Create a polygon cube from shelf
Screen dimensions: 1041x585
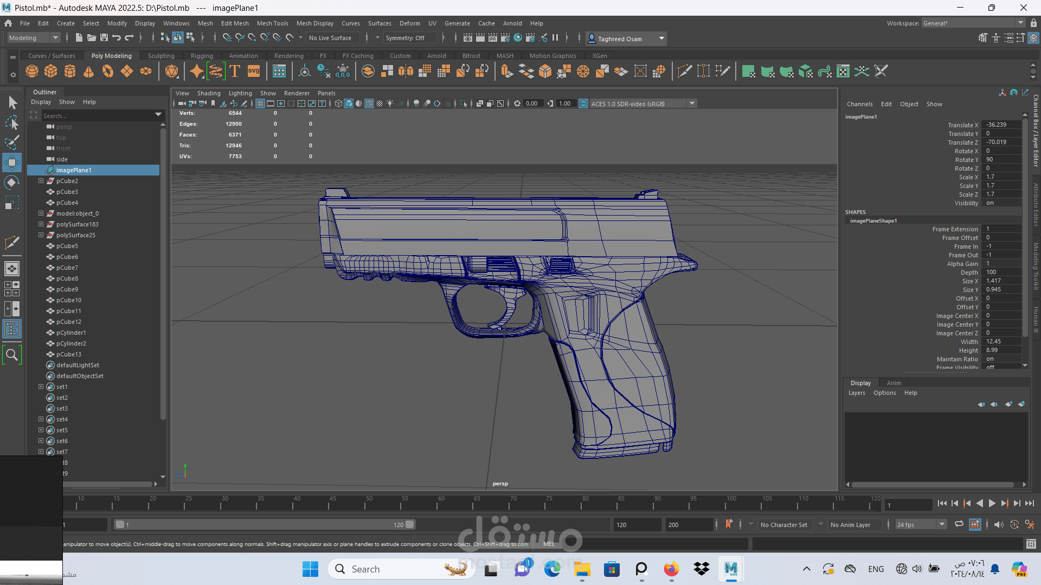click(51, 71)
